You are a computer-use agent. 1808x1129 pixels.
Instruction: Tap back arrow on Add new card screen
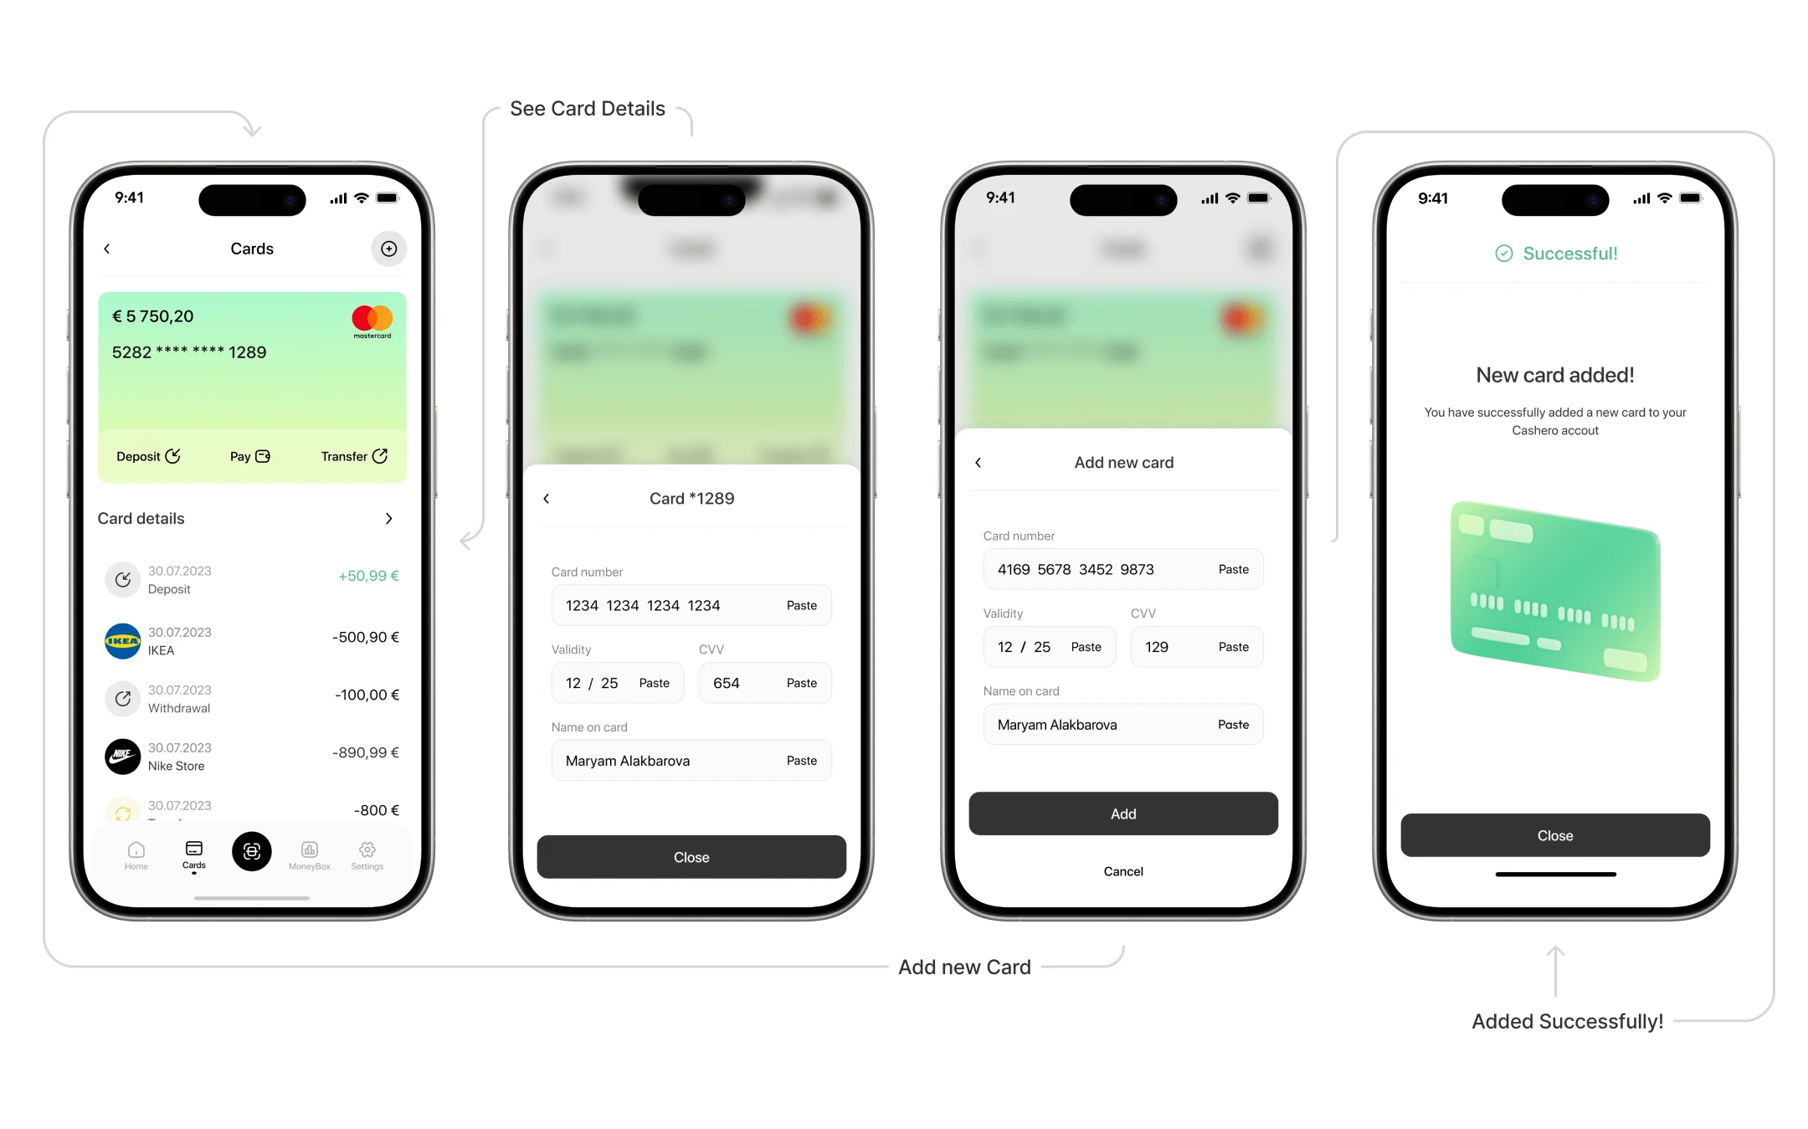coord(978,464)
